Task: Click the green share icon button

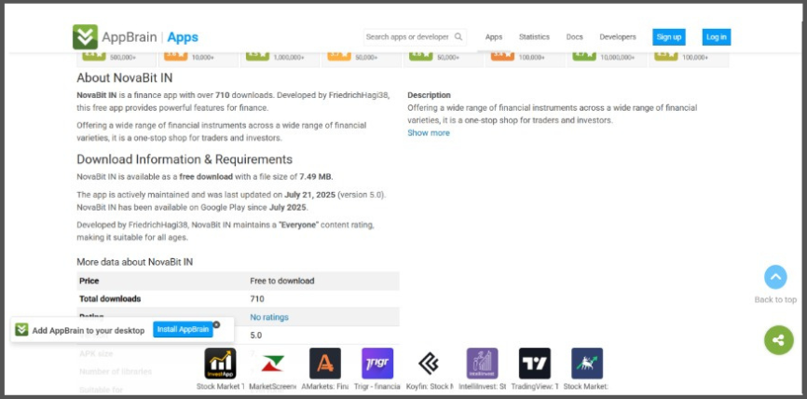Action: tap(777, 340)
